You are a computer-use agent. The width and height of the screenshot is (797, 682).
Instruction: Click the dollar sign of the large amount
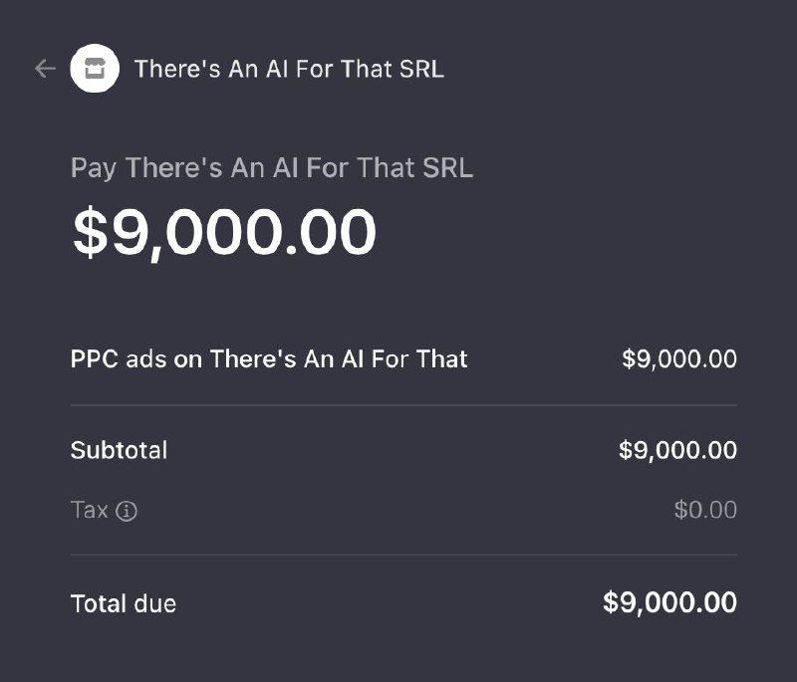pyautogui.click(x=90, y=232)
